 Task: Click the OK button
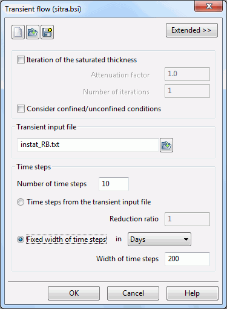point(74,293)
